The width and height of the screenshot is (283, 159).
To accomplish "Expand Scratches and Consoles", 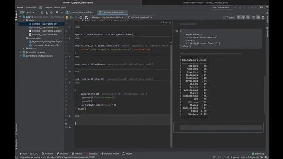I will [x=20, y=56].
